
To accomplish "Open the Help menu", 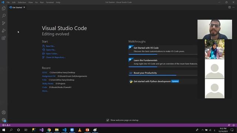I will pos(58,3).
